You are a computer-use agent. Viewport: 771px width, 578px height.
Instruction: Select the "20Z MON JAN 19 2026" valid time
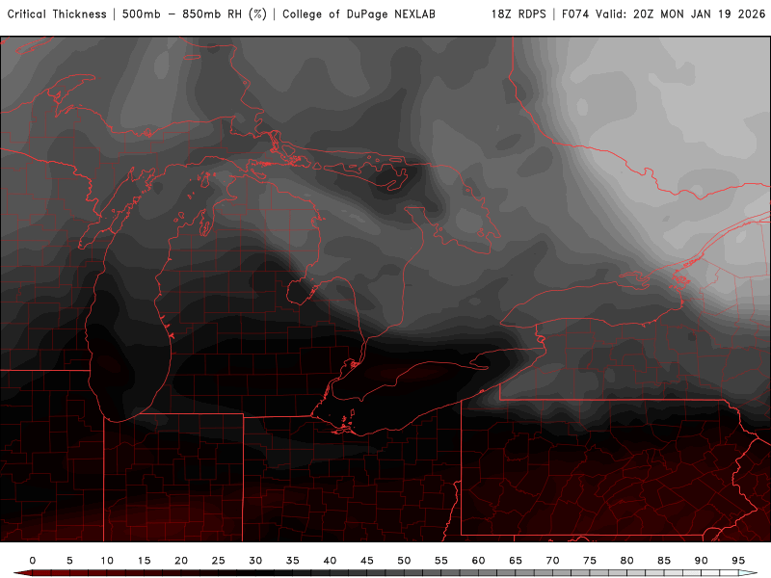coord(700,14)
